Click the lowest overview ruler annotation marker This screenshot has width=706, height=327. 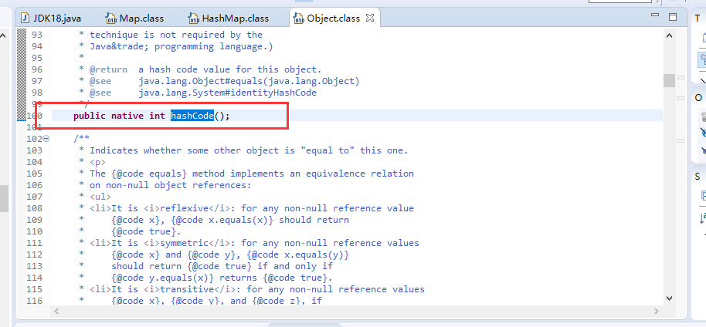681,141
